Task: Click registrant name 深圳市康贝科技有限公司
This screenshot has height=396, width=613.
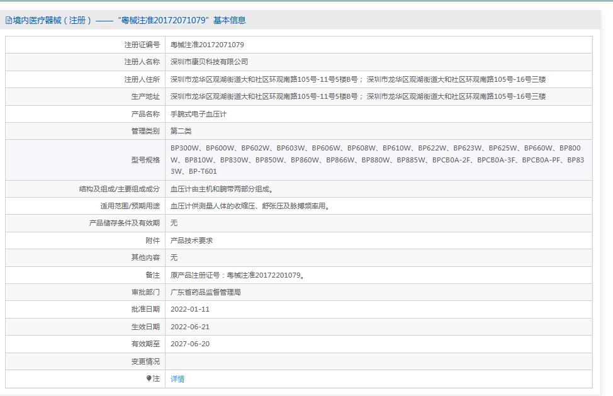Action: 210,62
